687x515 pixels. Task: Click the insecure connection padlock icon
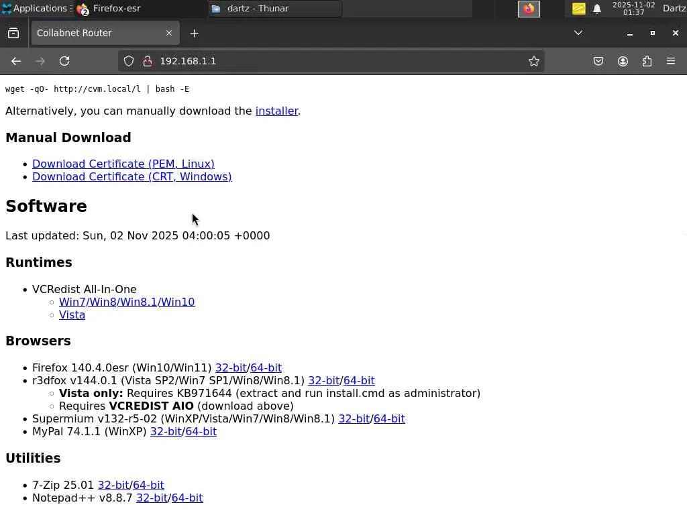[148, 61]
